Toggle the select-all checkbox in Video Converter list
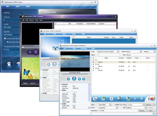 point(74,37)
